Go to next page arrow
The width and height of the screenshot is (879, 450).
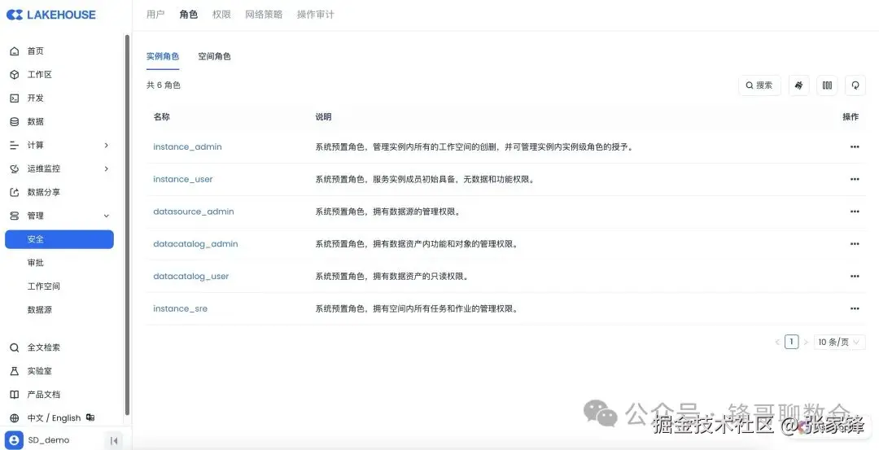(x=806, y=342)
